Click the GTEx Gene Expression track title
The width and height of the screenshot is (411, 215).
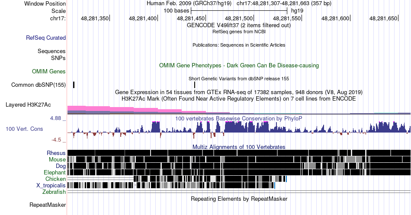coord(239,92)
